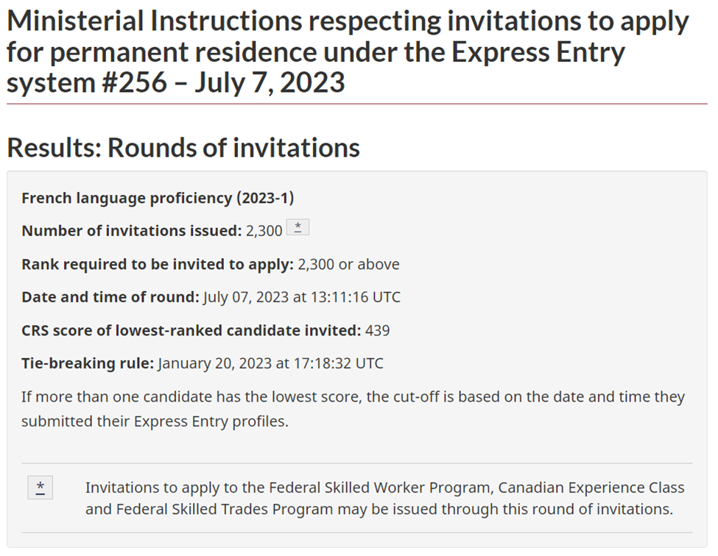The width and height of the screenshot is (718, 556).
Task: Click the footnote line mentioning Federal Skilled Trades Program
Action: [379, 509]
